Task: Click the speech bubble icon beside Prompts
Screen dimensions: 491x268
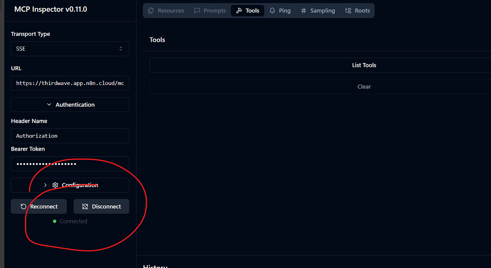Action: click(x=196, y=10)
